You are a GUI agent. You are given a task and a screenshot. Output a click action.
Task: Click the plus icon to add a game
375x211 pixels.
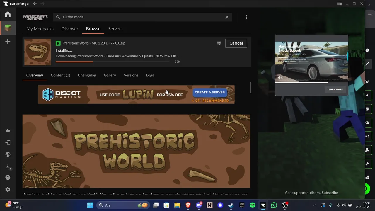8,42
